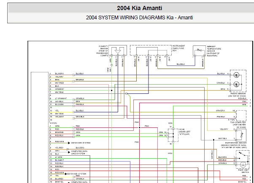Select the EVAPORATOR SENSOR label text
The height and width of the screenshot is (183, 254).
pyautogui.click(x=234, y=145)
